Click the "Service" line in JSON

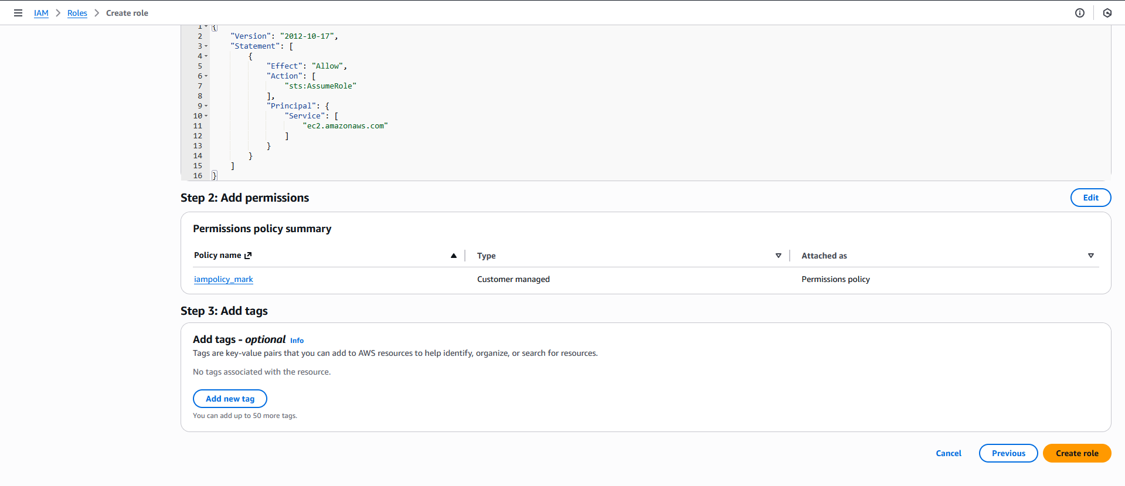click(312, 116)
